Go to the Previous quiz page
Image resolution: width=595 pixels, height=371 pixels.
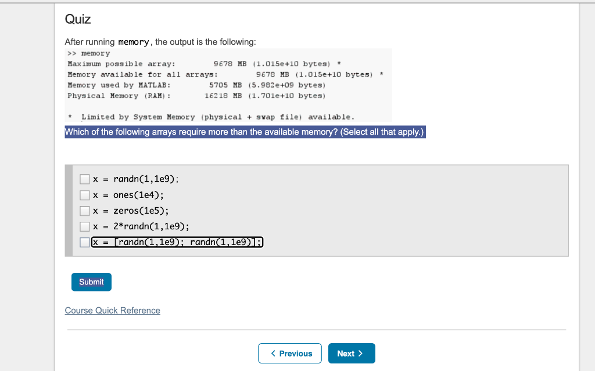pos(289,353)
